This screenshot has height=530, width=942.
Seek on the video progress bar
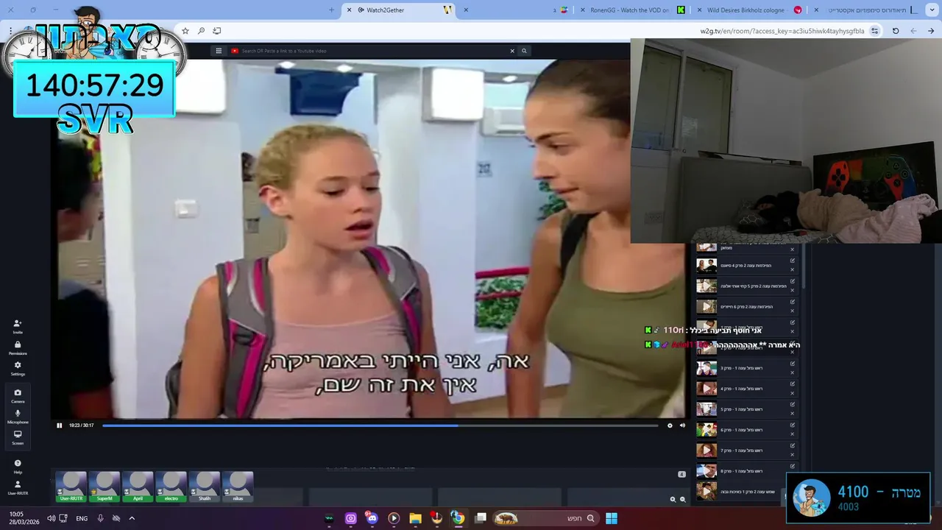380,425
